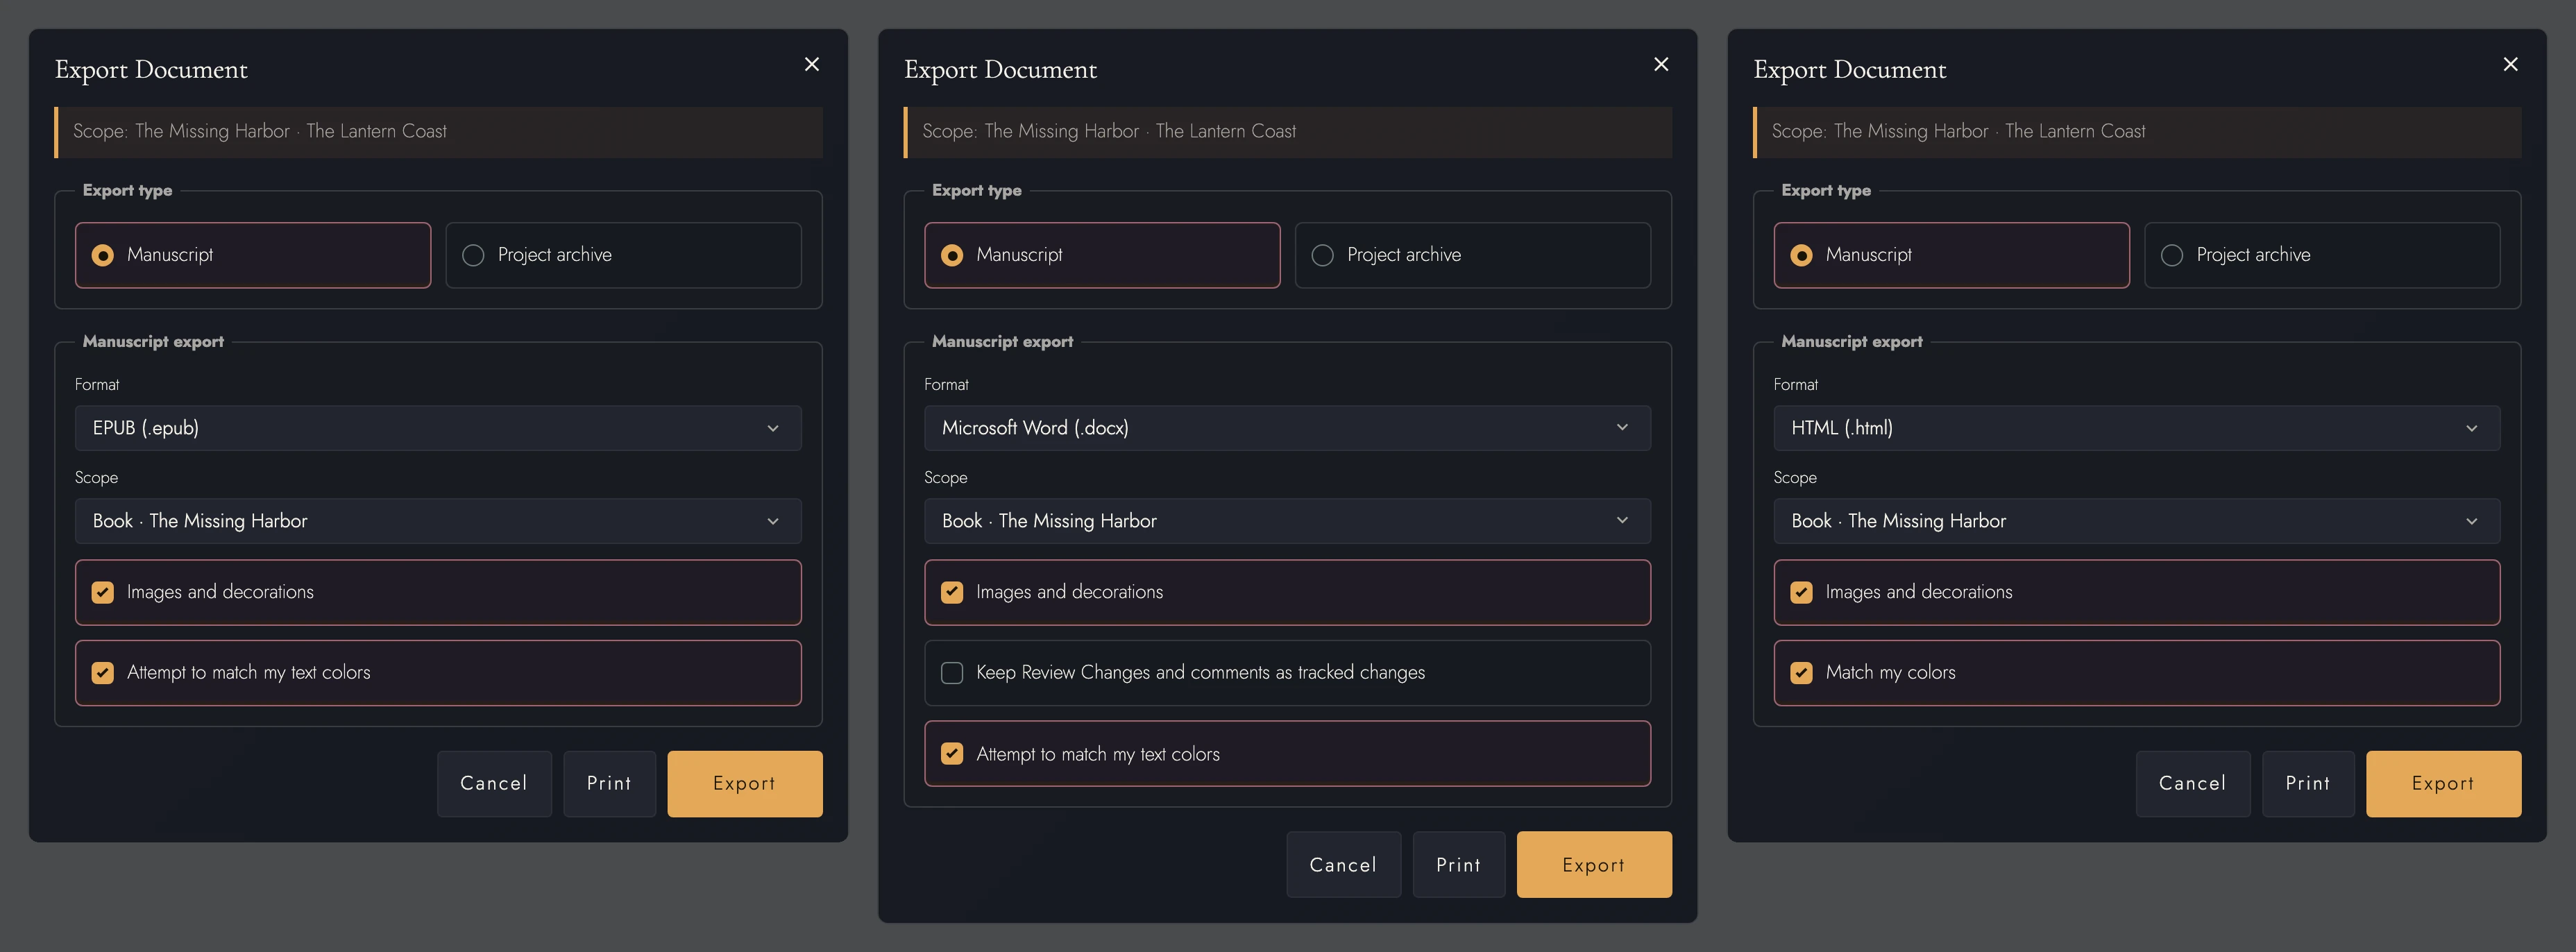
Task: Close the EPUB export dialog with X
Action: tap(812, 64)
